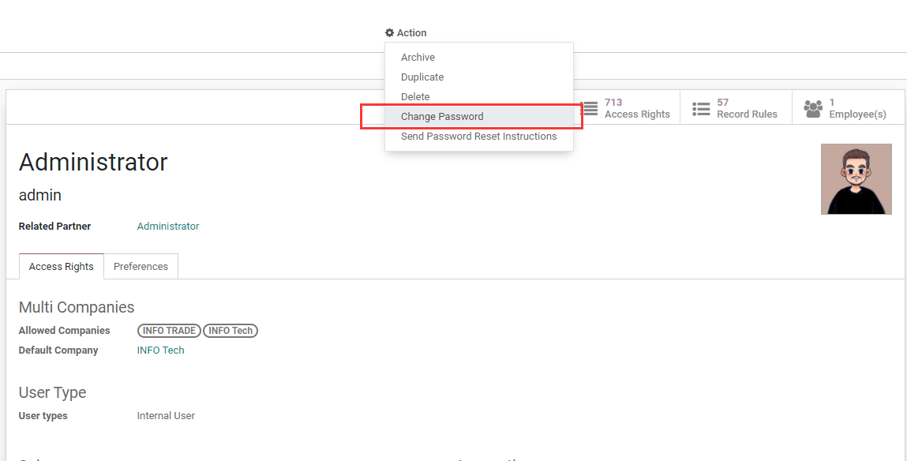Screen dimensions: 907x461
Task: Open the Action gear dropdown
Action: [x=406, y=33]
